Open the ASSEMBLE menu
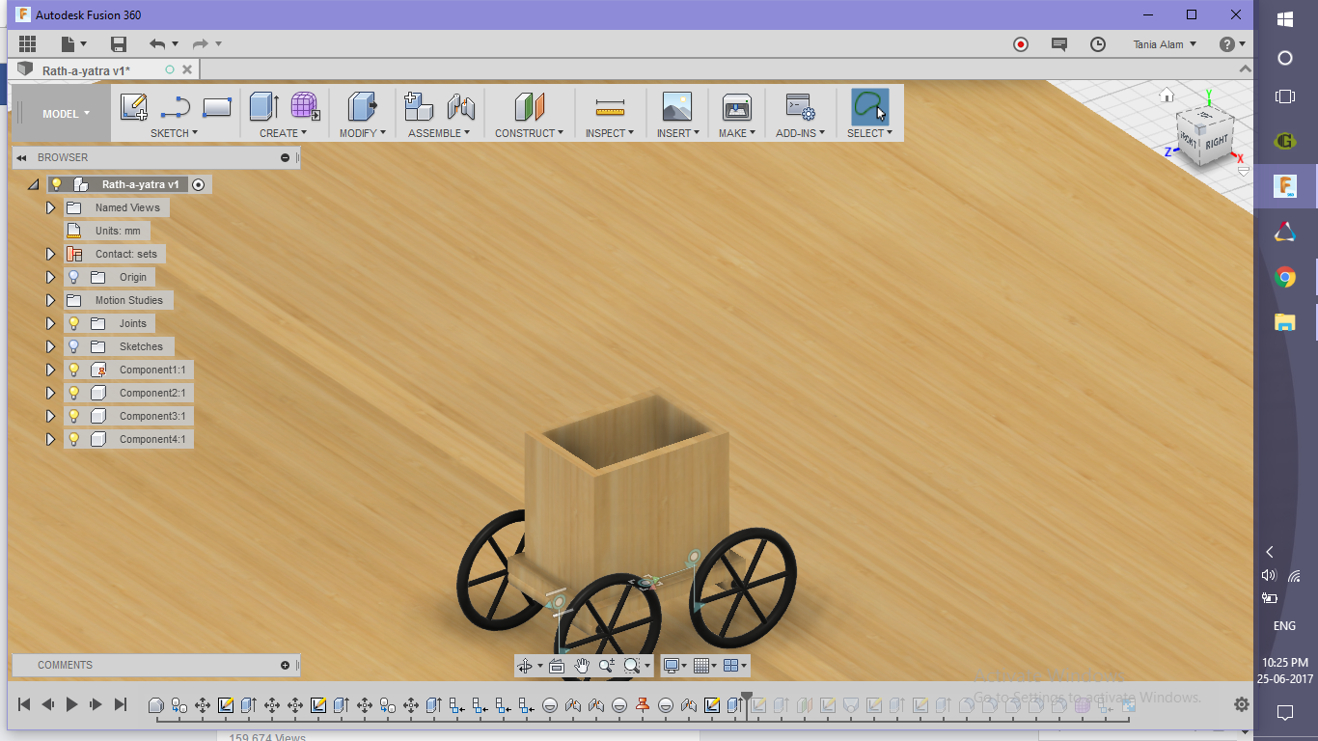Viewport: 1318px width, 741px height. point(439,133)
